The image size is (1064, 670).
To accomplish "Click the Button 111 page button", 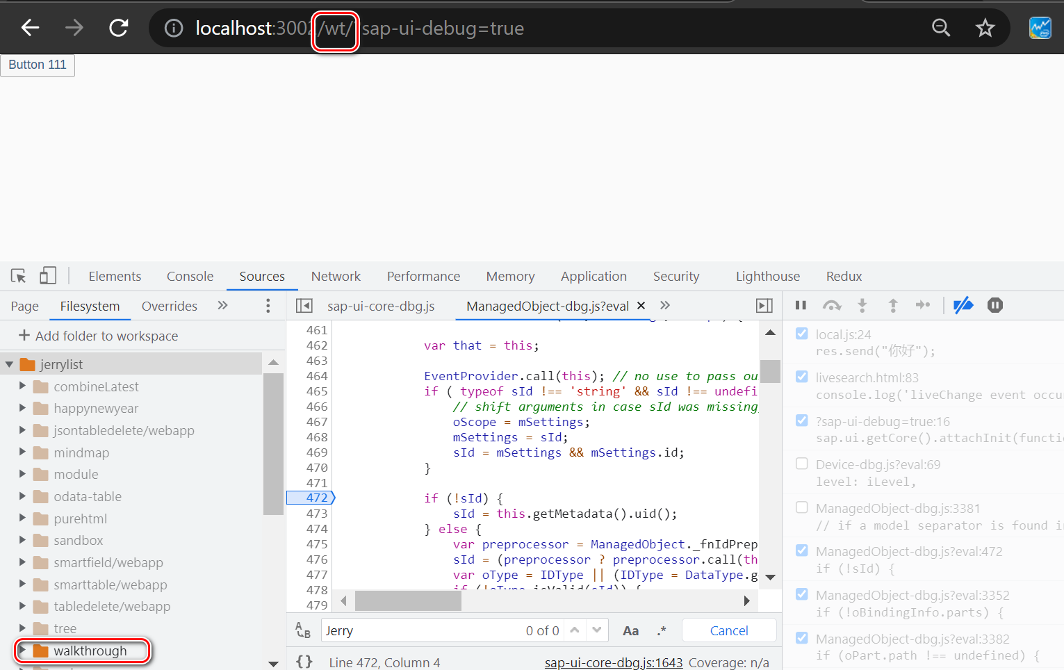I will click(38, 65).
